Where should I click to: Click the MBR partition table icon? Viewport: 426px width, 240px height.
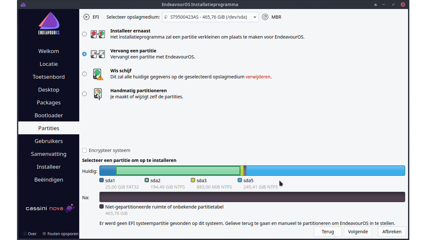pyautogui.click(x=265, y=17)
